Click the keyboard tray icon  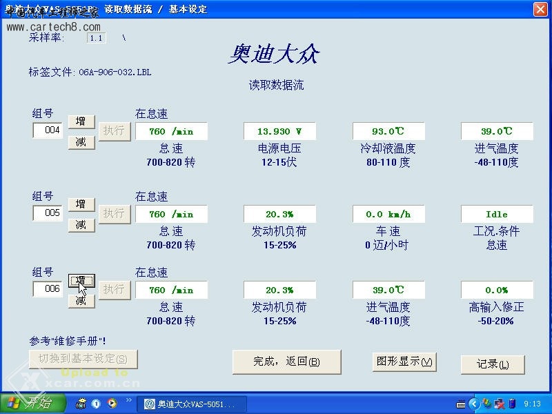tap(461, 404)
